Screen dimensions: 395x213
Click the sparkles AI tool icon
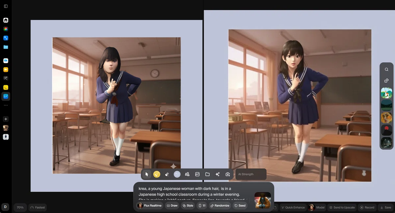(218, 174)
